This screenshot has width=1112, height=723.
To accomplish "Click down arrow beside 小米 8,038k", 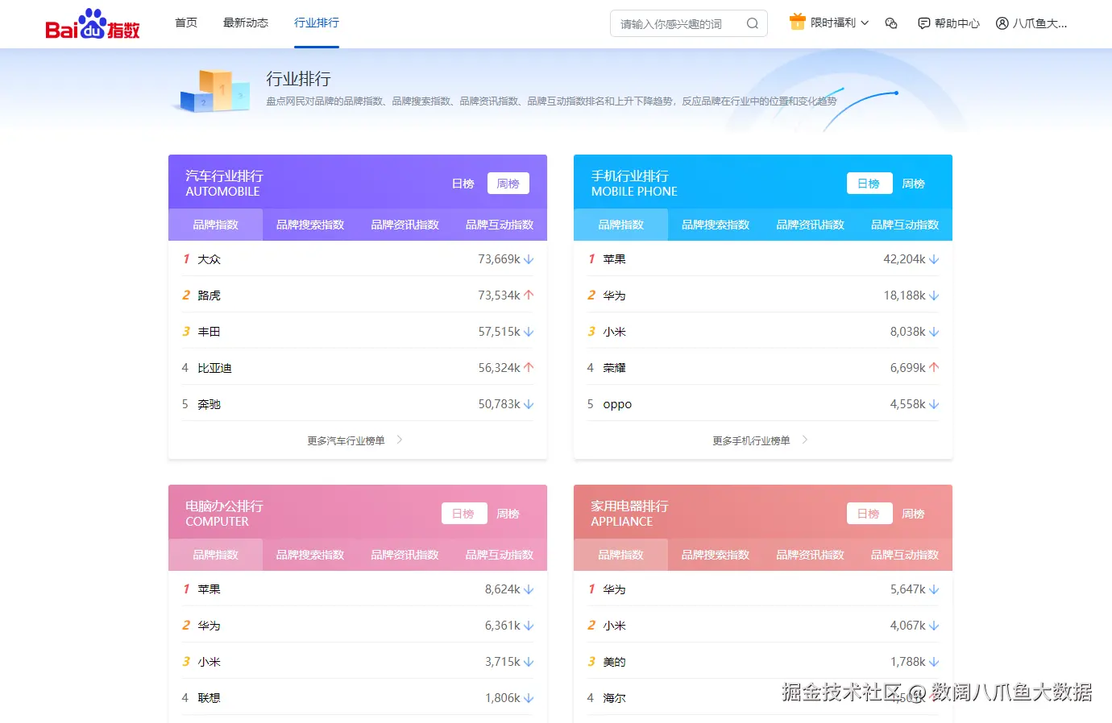I will (934, 332).
